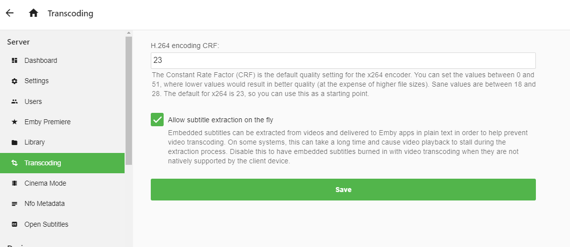Click the Emby Premiere star icon

click(14, 122)
